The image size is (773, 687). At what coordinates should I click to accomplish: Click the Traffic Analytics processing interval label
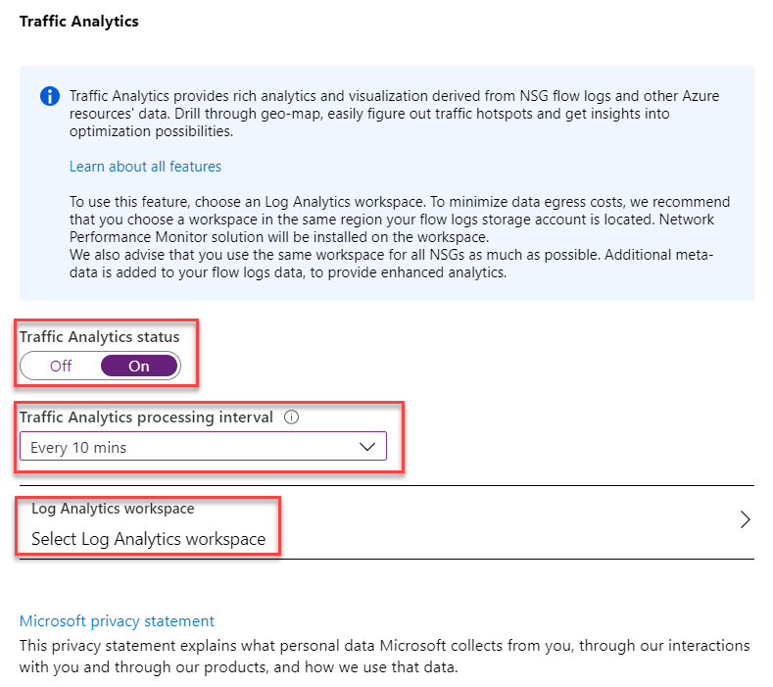point(146,417)
